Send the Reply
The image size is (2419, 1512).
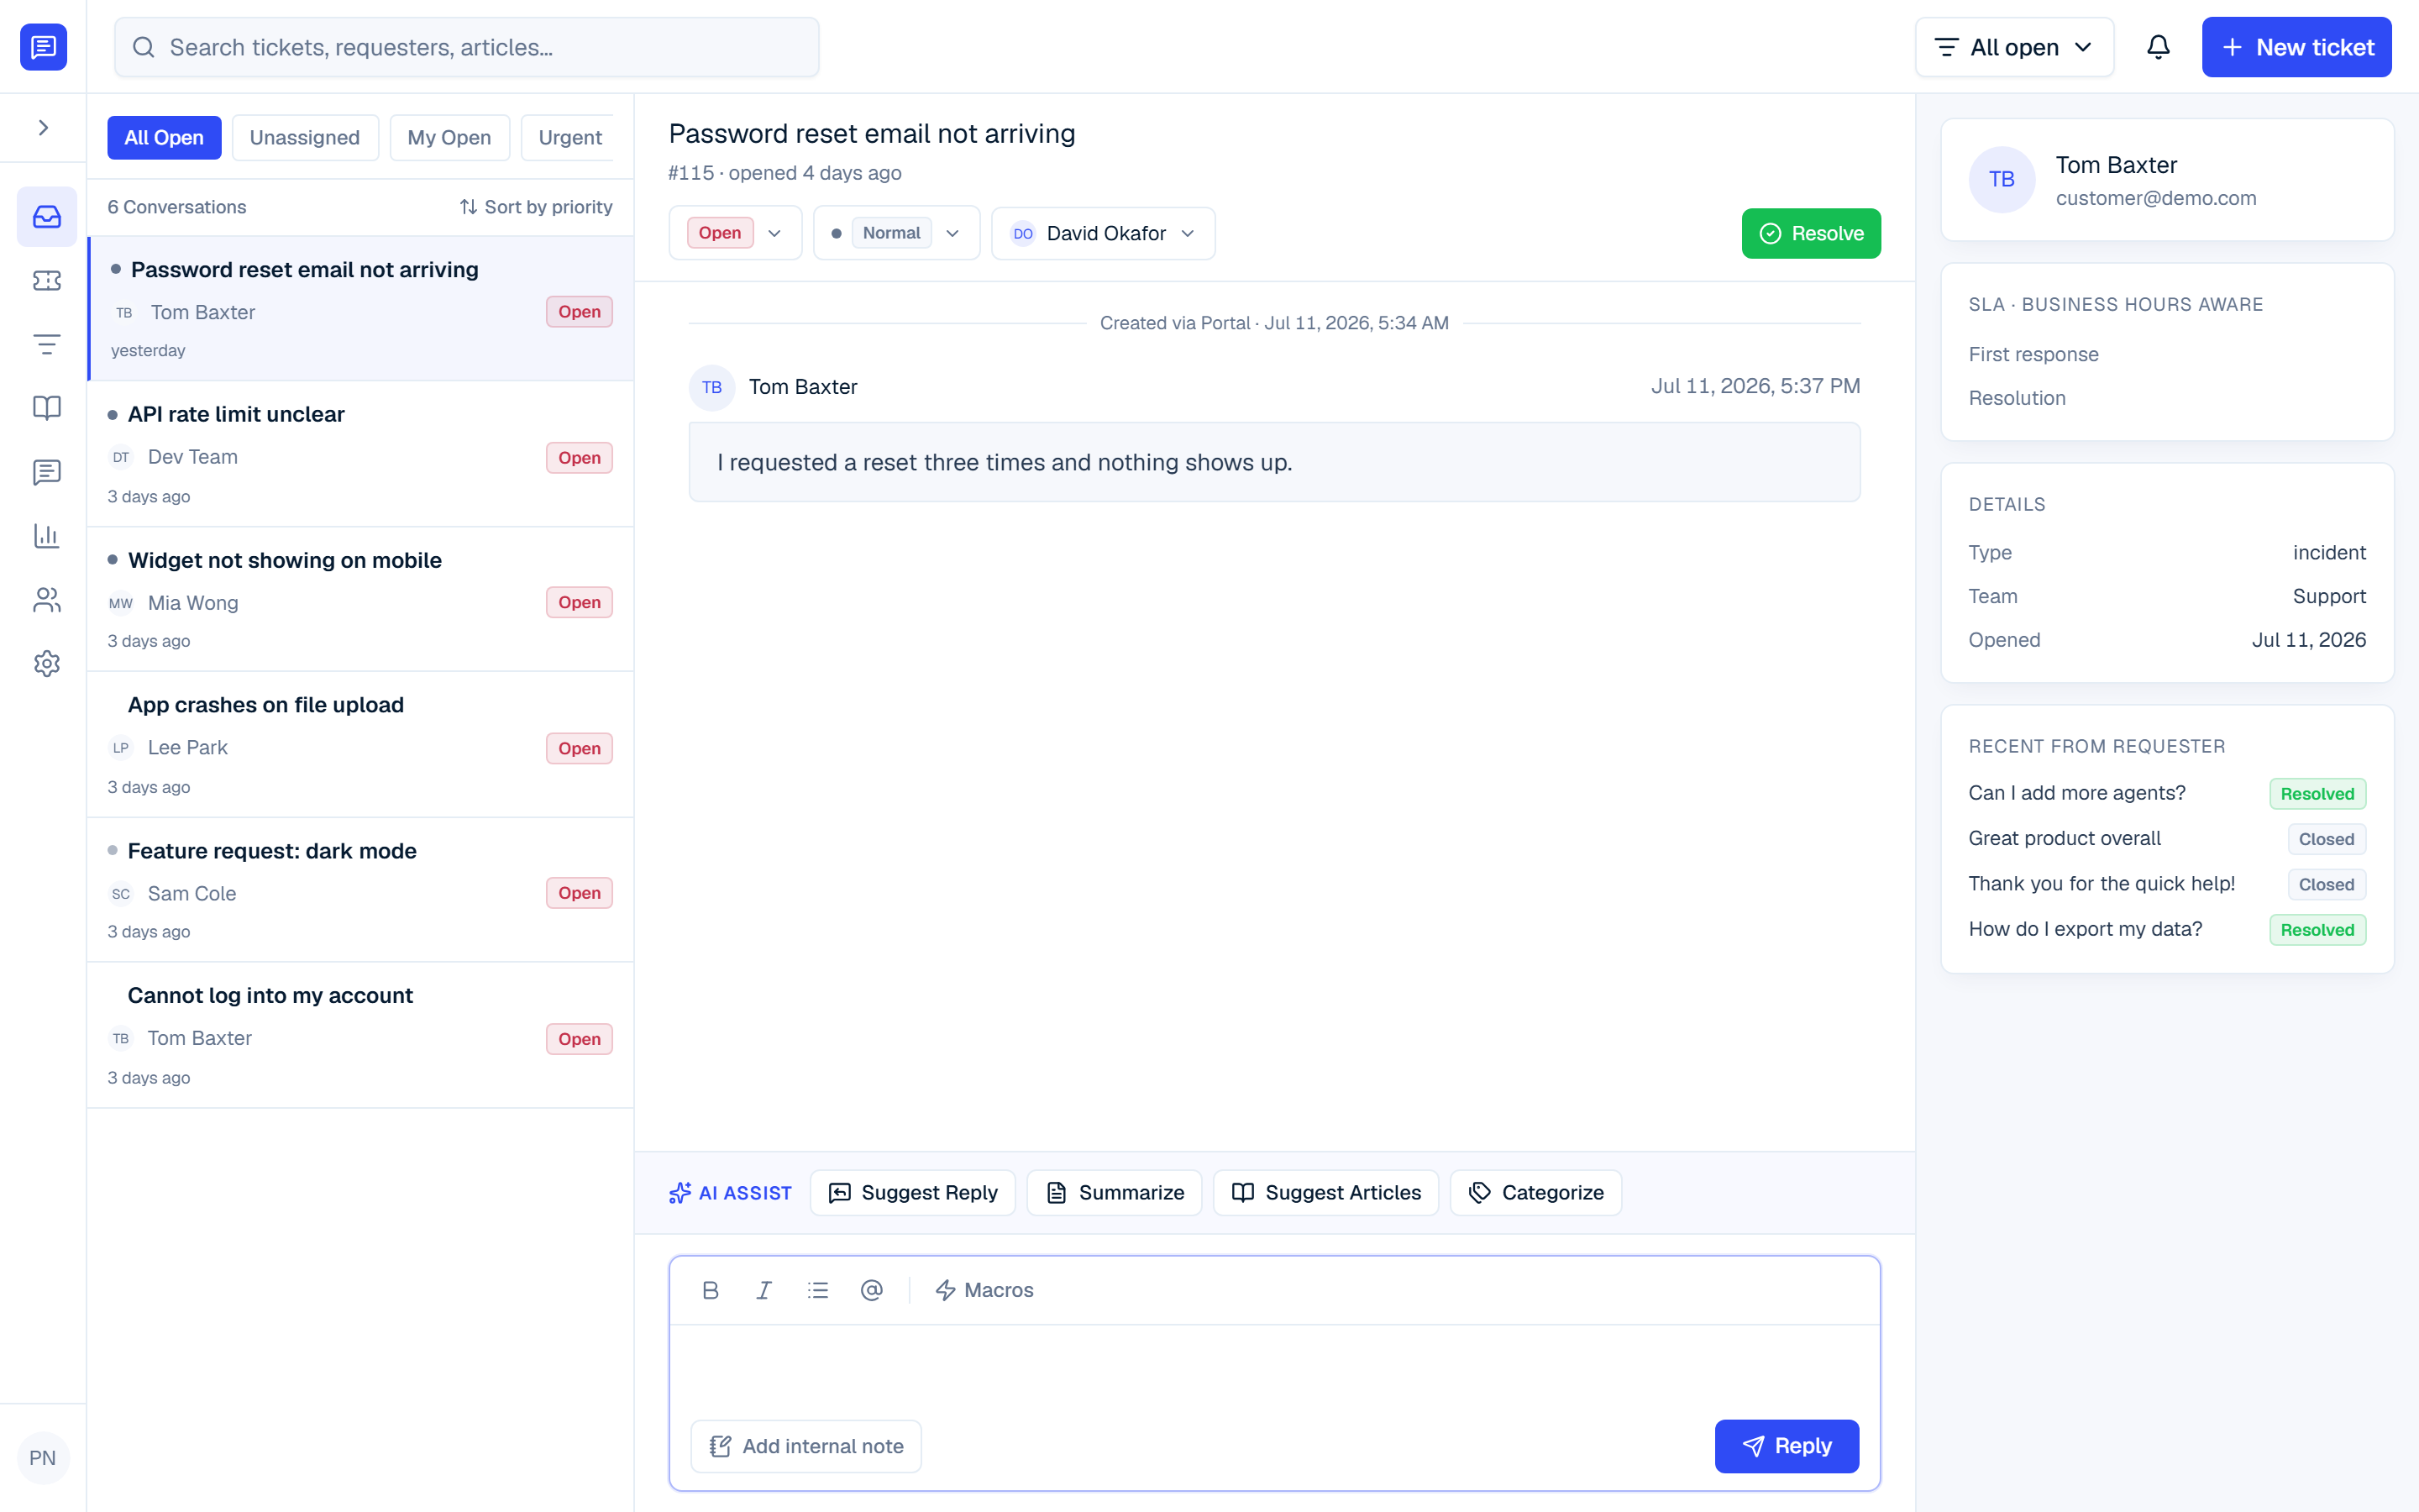click(x=1787, y=1446)
